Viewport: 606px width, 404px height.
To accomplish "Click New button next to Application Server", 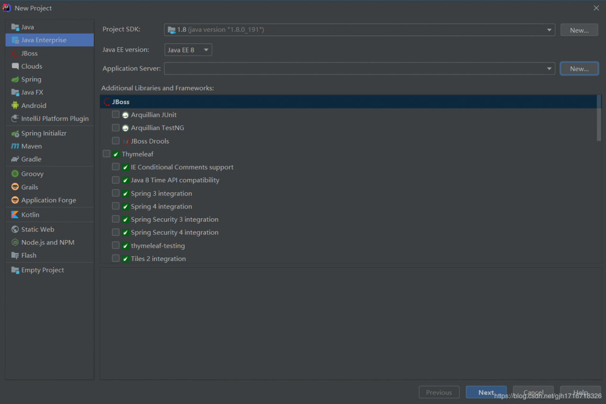I will (579, 69).
